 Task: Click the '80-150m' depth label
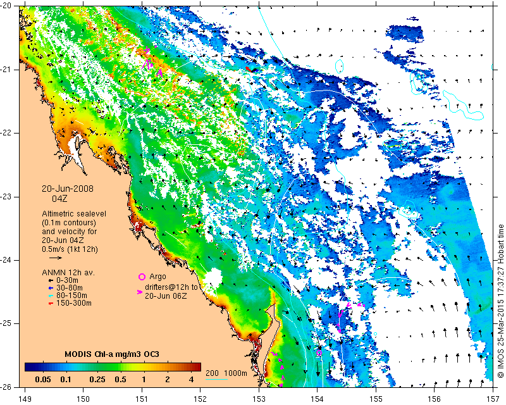click(x=71, y=295)
